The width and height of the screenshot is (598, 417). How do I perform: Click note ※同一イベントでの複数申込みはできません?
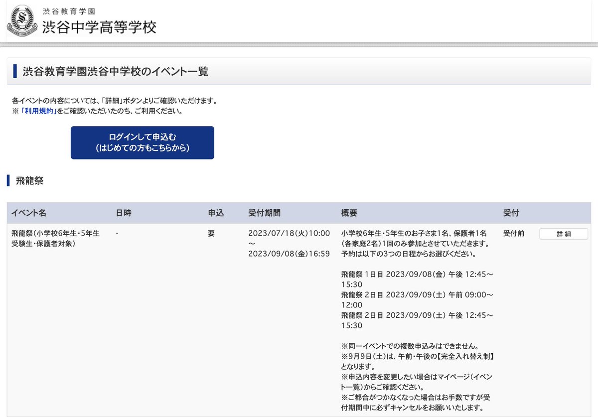point(411,346)
